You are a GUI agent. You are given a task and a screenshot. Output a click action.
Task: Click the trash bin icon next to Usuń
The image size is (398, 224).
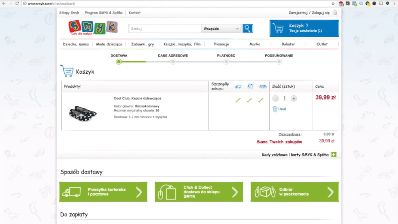coord(275,109)
